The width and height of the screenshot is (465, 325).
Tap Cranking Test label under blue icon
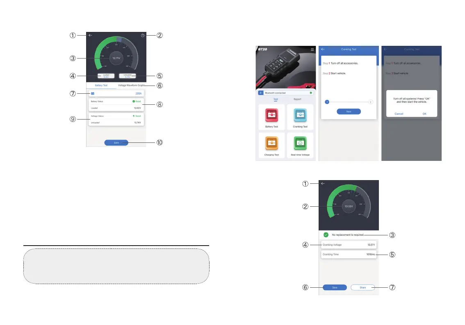point(300,127)
